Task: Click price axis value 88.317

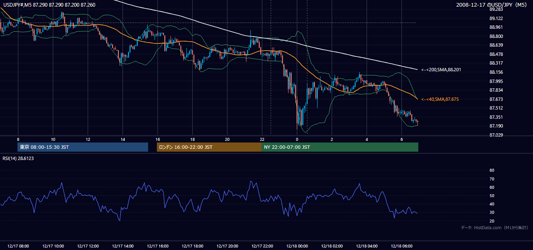Action: (x=496, y=63)
